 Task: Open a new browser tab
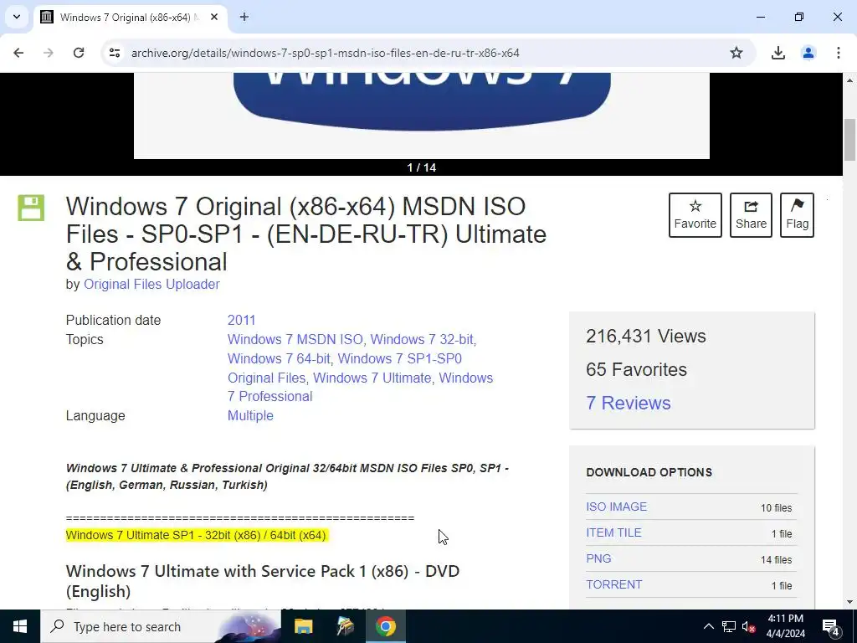click(x=244, y=17)
